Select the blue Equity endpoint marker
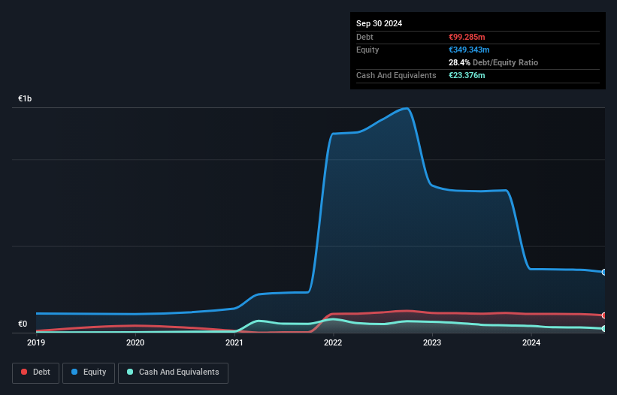The image size is (617, 395). [x=604, y=272]
